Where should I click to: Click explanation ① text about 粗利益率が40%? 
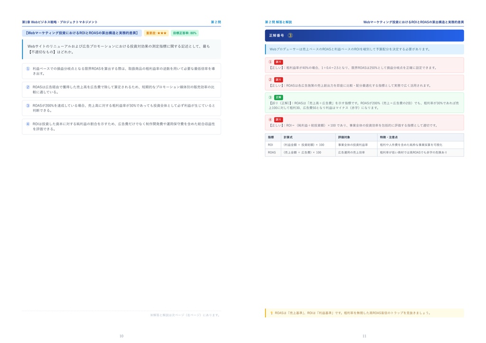tap(353, 68)
